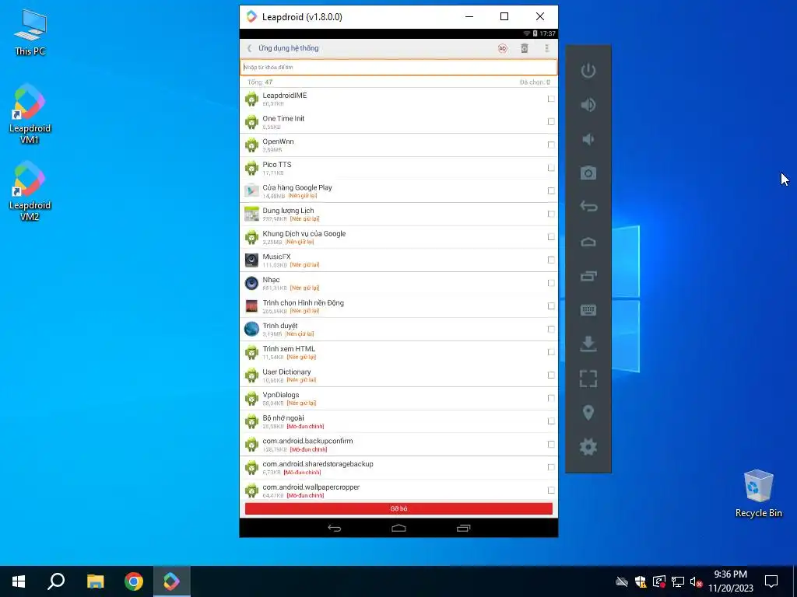Go back using the header chevron

pyautogui.click(x=249, y=48)
